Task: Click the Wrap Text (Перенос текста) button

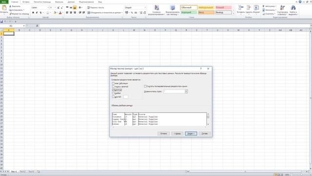Action: (96, 8)
